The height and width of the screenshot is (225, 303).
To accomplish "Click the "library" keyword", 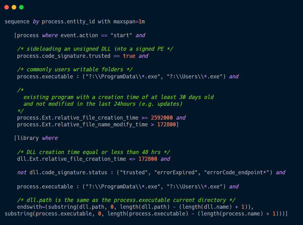I will (x=28, y=138).
